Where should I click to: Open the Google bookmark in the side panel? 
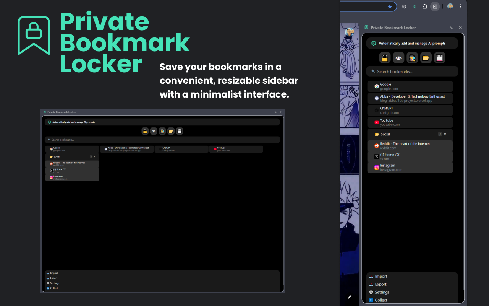coord(410,86)
